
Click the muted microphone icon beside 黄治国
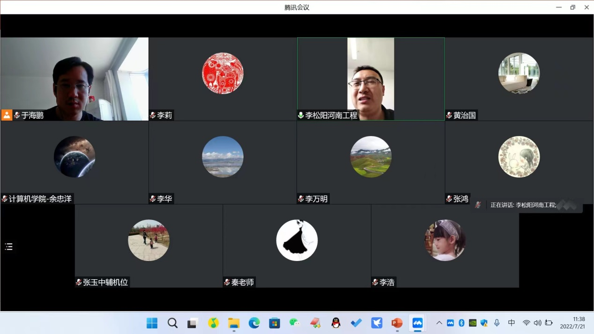(449, 115)
